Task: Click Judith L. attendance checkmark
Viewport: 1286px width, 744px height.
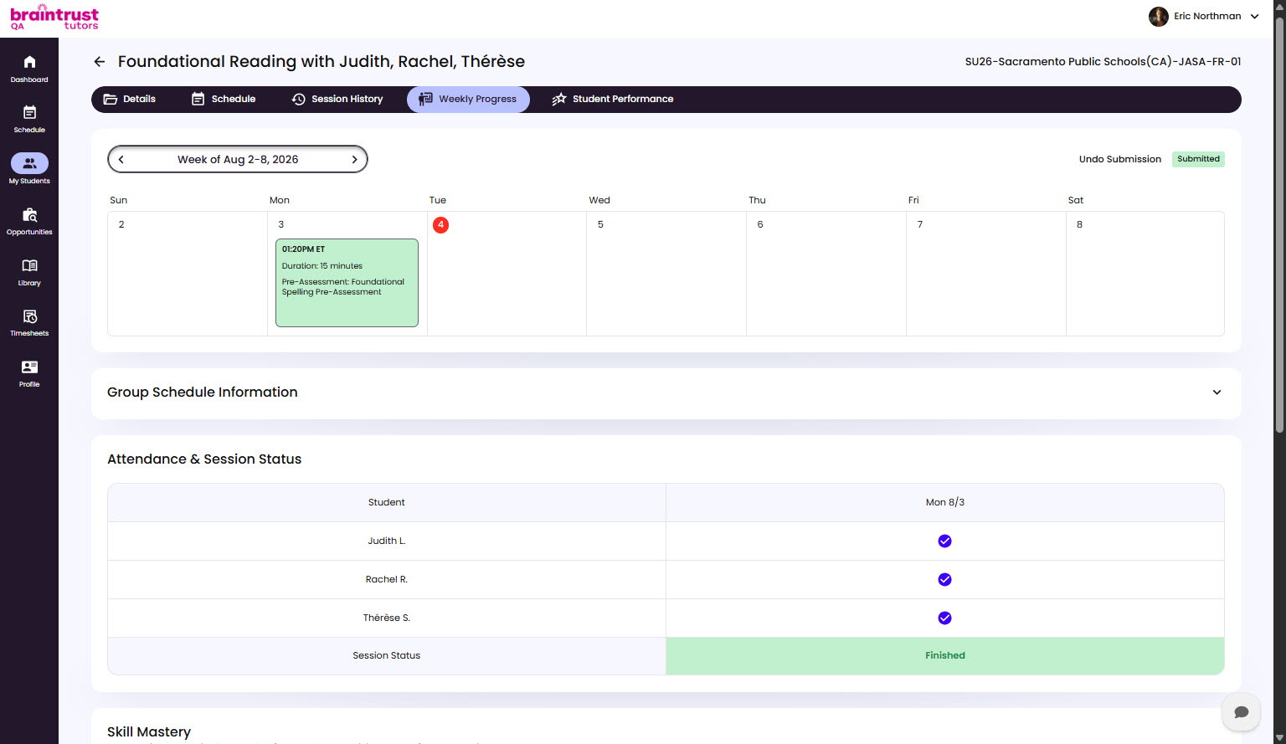Action: (944, 541)
